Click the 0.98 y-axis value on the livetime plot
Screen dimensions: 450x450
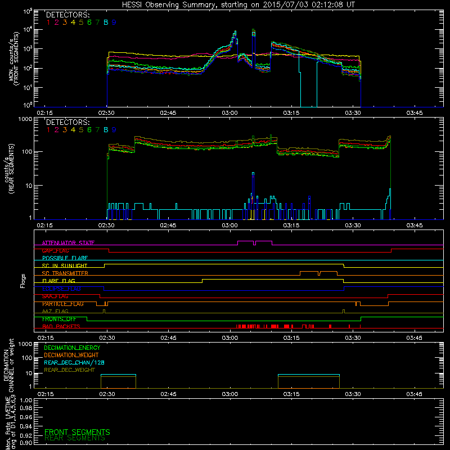[x=26, y=408]
